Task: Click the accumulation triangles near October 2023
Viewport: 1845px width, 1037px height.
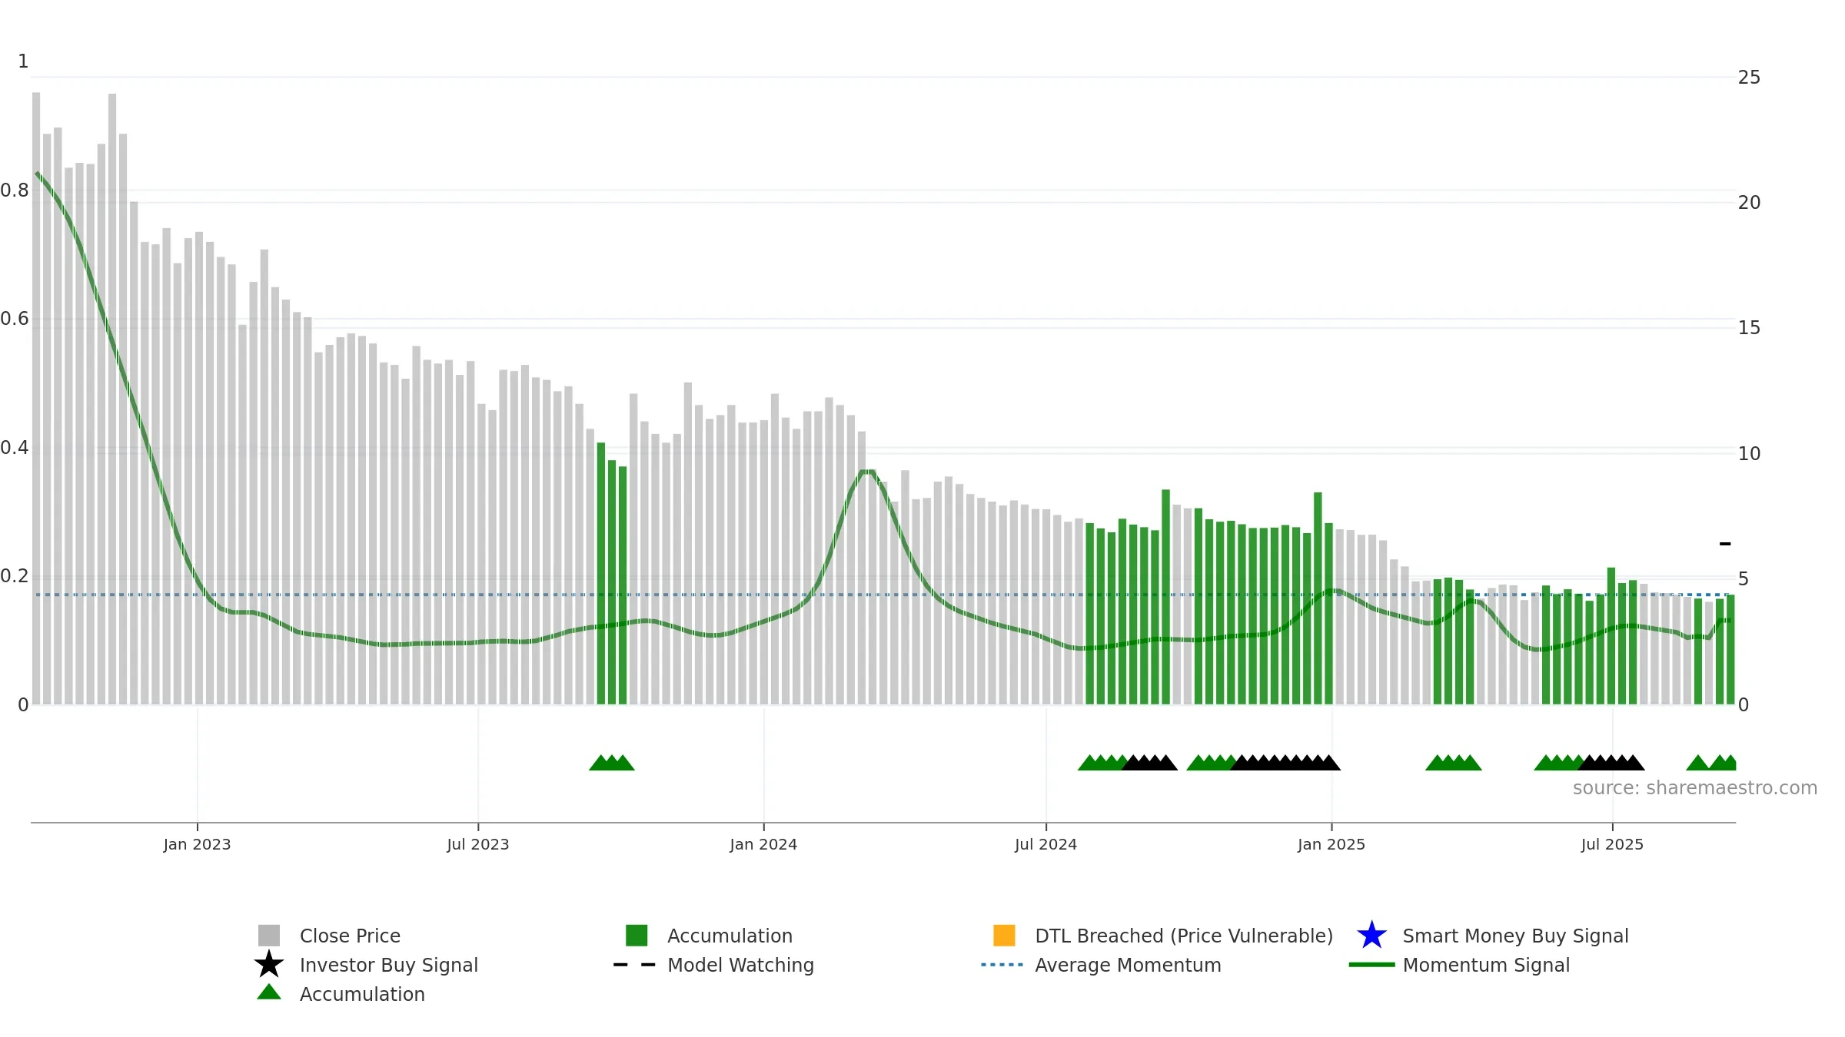Action: [612, 763]
